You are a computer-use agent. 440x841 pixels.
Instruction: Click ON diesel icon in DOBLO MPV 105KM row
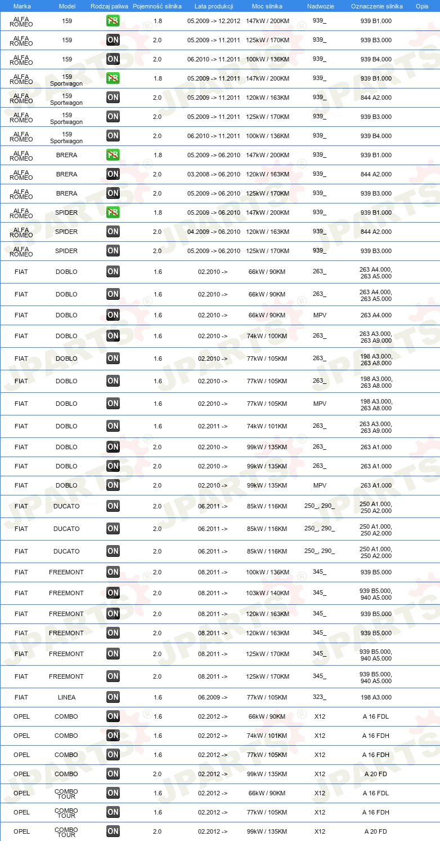[x=113, y=404]
